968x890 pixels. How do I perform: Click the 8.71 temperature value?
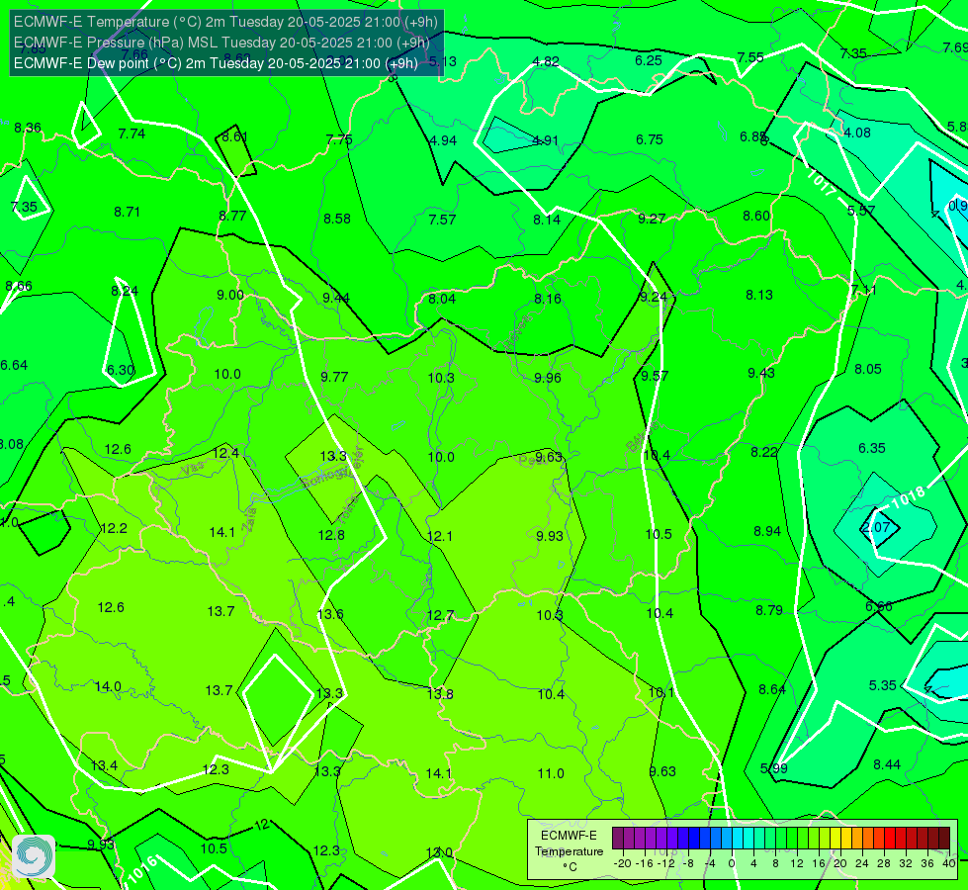pos(128,212)
